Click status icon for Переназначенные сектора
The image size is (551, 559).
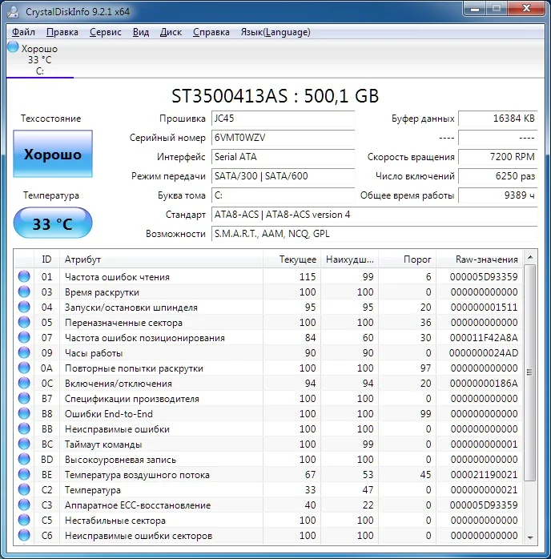24,322
